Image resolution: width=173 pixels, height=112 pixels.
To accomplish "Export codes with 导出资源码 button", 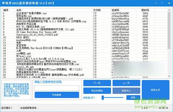I will [x=97, y=91].
